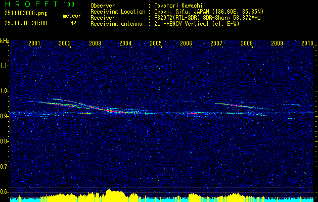Click the date stamp 25.11.10 20:00
The width and height of the screenshot is (318, 202).
[x=26, y=23]
